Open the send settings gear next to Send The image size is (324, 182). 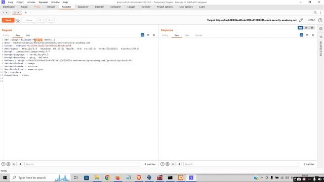(18, 20)
